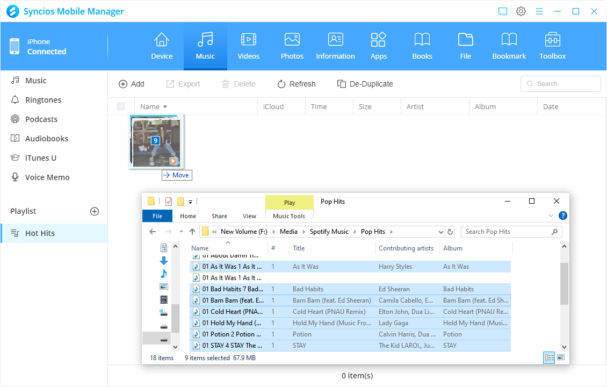Screen dimensions: 607x387
Task: Click the Add music button
Action: point(131,84)
